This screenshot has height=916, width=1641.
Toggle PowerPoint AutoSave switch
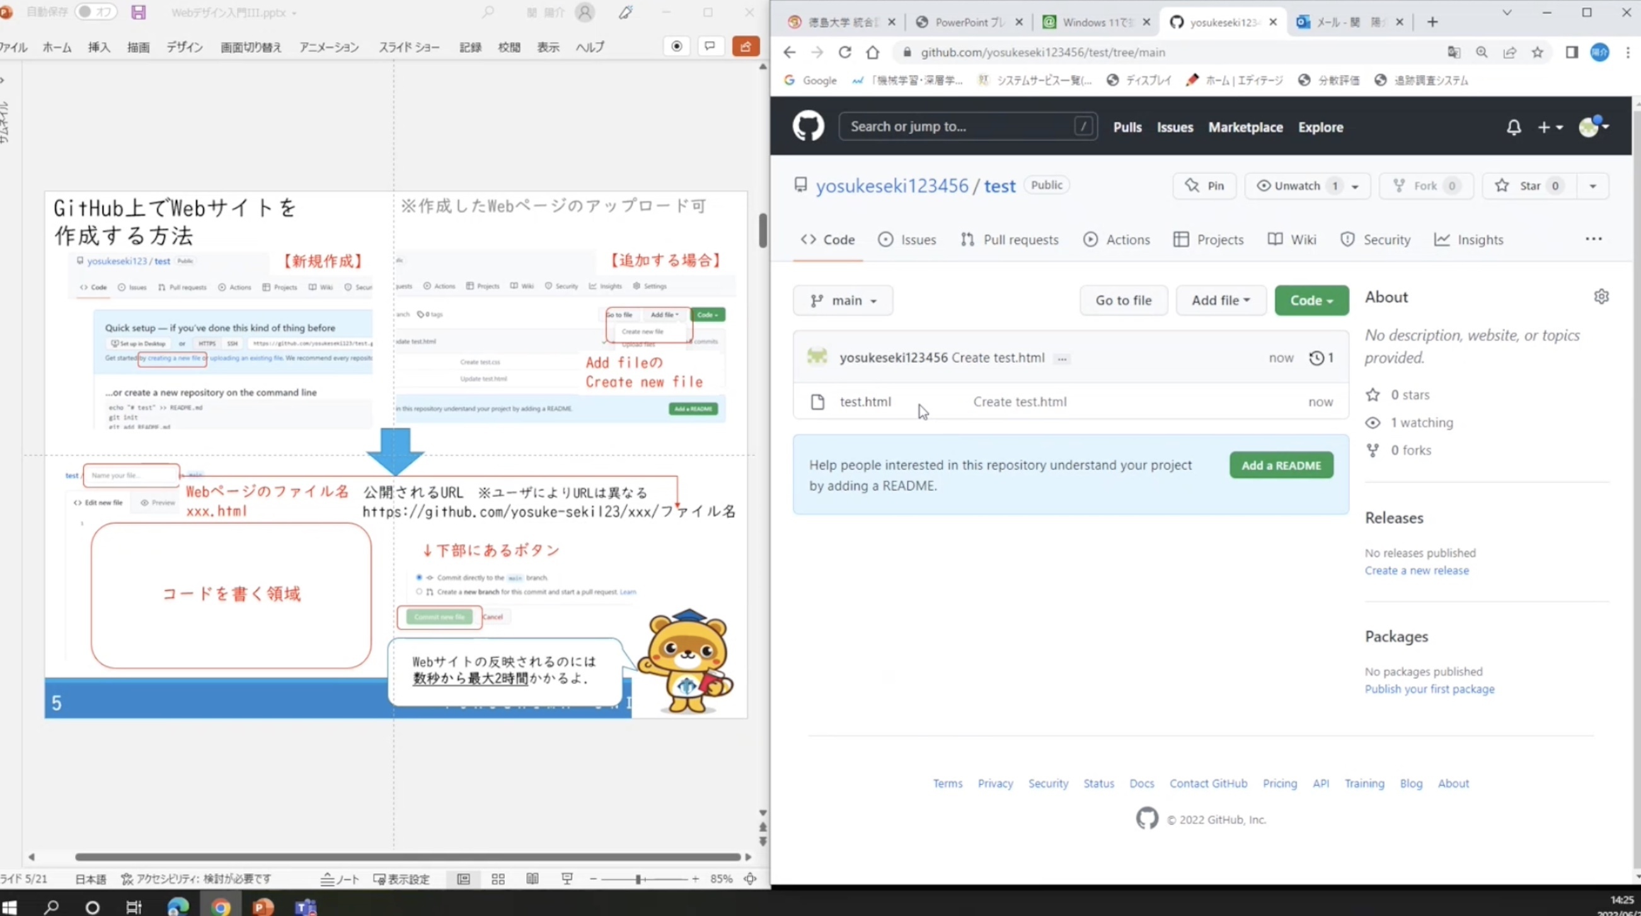click(x=96, y=12)
